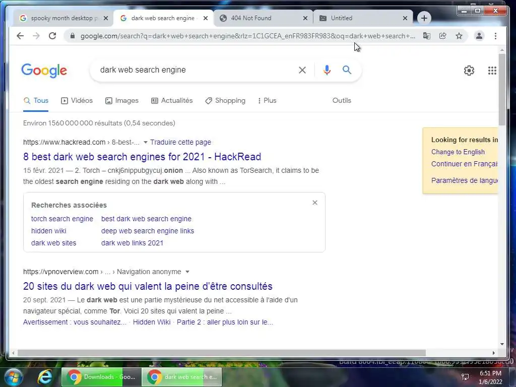Screen dimensions: 516x387
Task: Click the vertical scrollbar thumb
Action: pyautogui.click(x=502, y=89)
